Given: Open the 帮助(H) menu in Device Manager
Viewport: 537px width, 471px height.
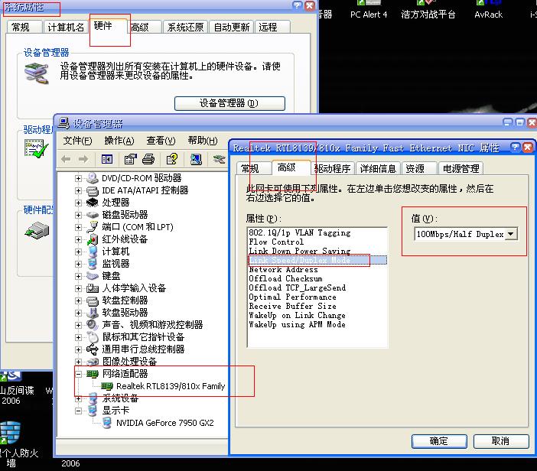Looking at the screenshot, I should [203, 141].
